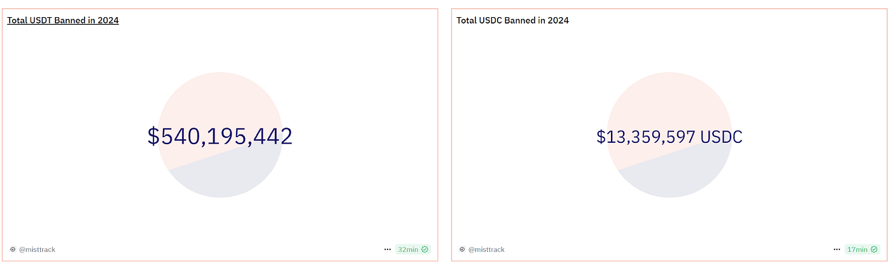
Task: Open the Total USDT Banned in 2024 title link
Action: tap(63, 20)
